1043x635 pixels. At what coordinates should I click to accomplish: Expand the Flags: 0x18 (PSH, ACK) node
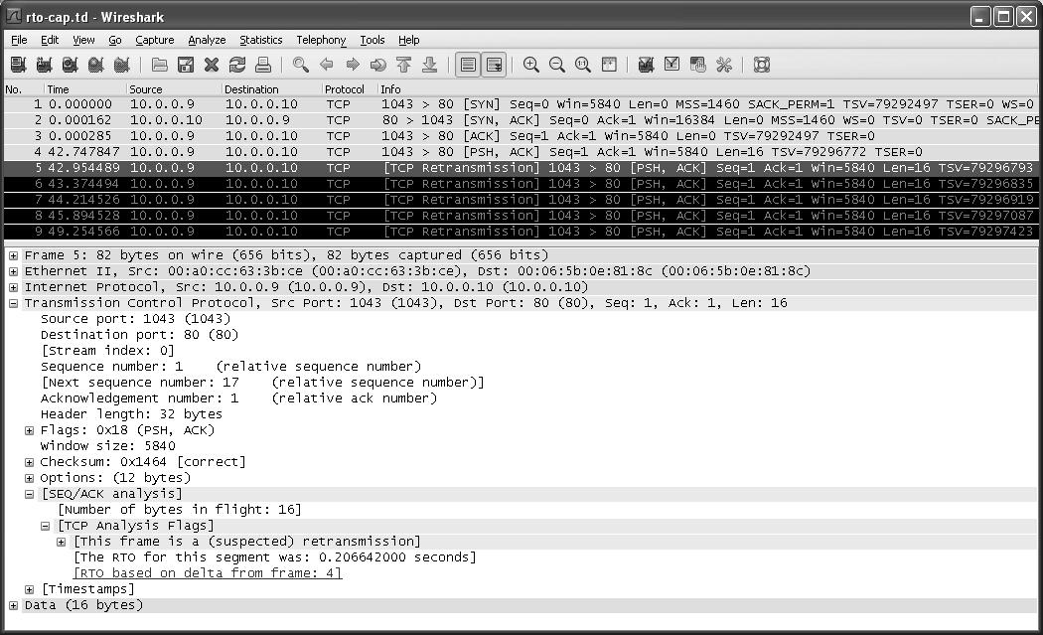tap(30, 430)
